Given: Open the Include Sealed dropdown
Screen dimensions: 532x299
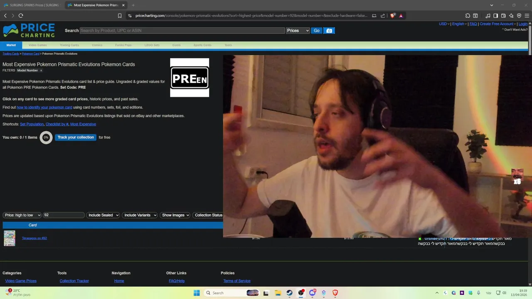Looking at the screenshot, I should 103,215.
